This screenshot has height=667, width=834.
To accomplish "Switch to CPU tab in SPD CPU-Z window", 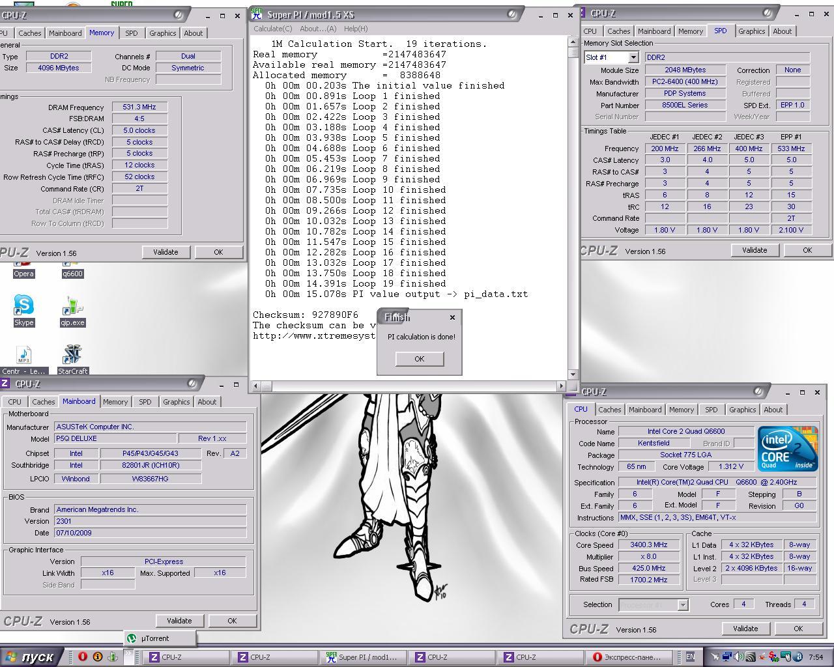I will [590, 31].
